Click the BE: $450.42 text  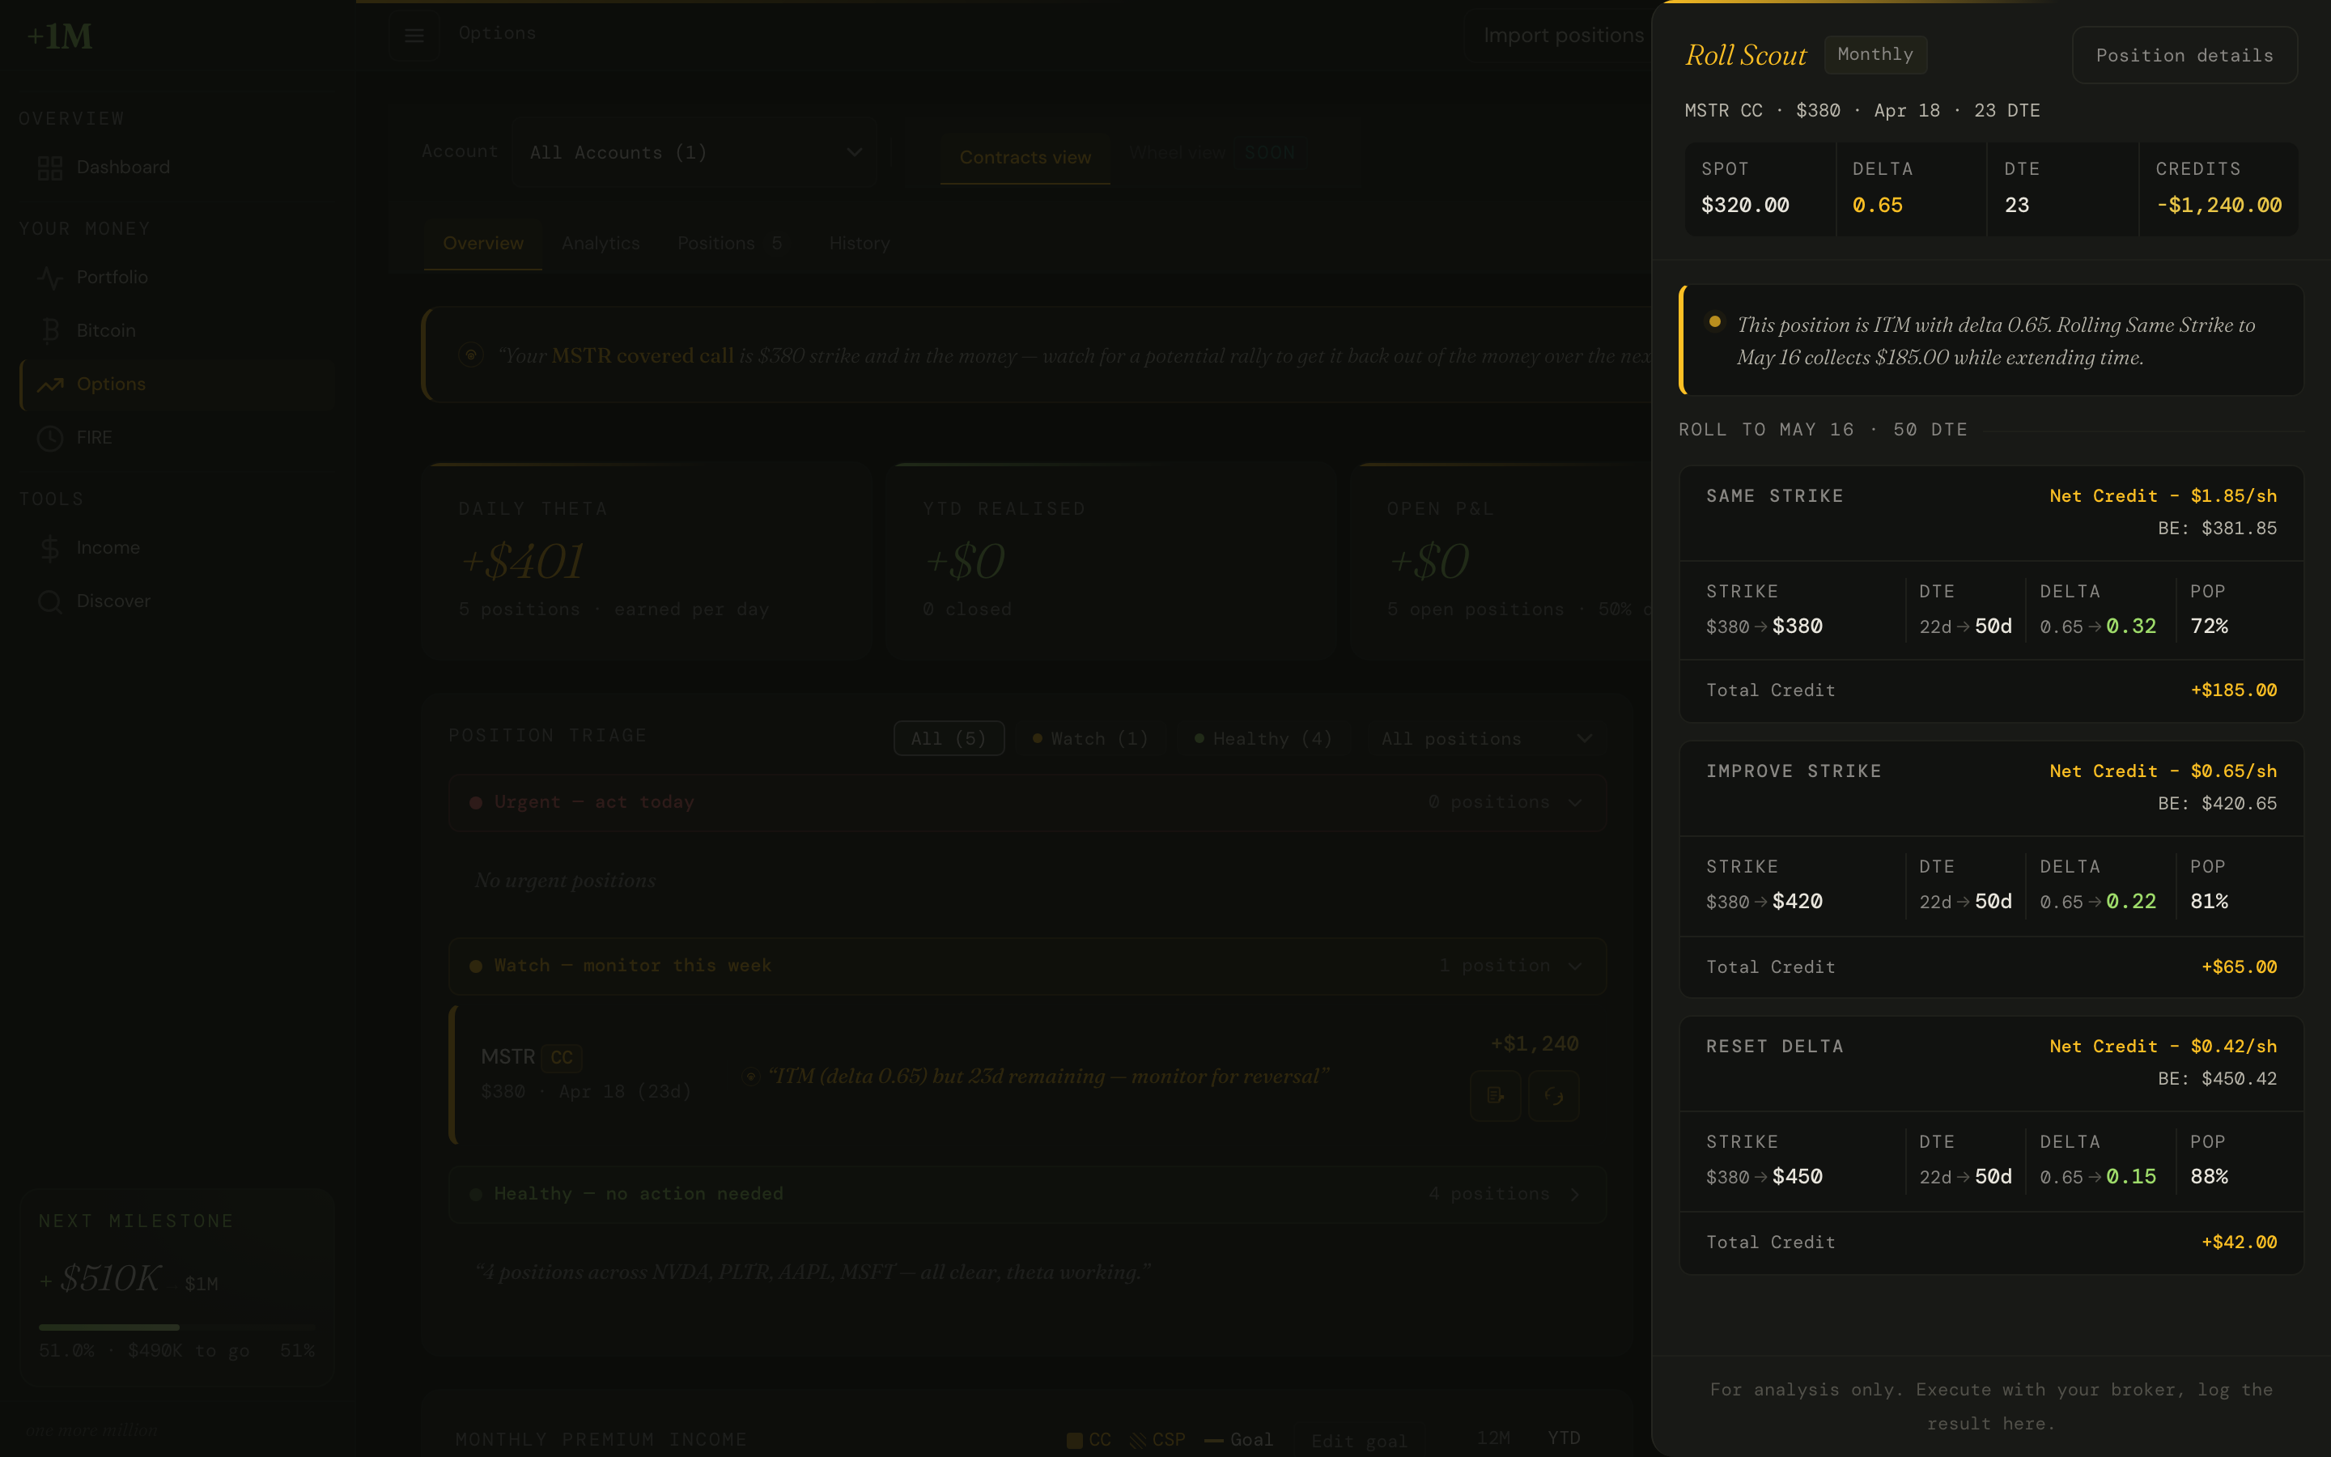(x=2218, y=1079)
